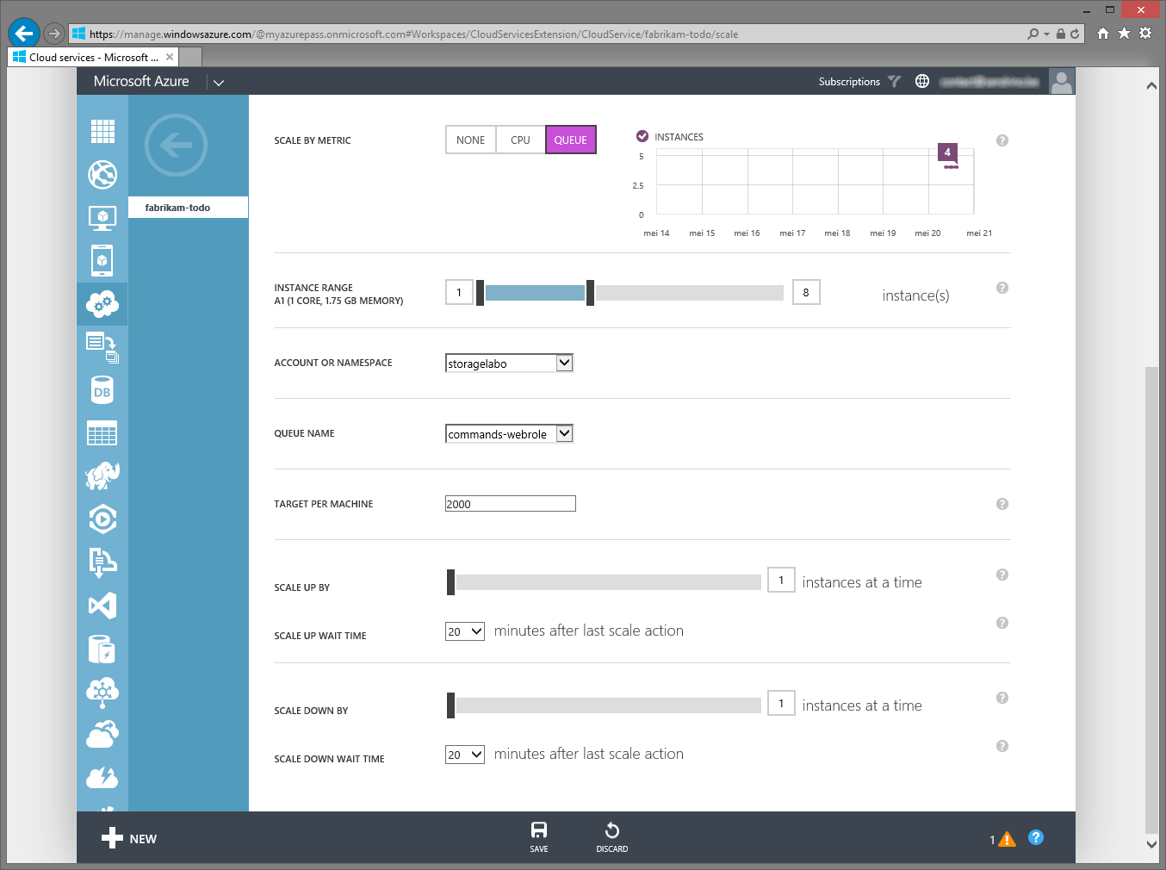Click the Scale Down By instances value box
The height and width of the screenshot is (870, 1166).
pos(781,703)
